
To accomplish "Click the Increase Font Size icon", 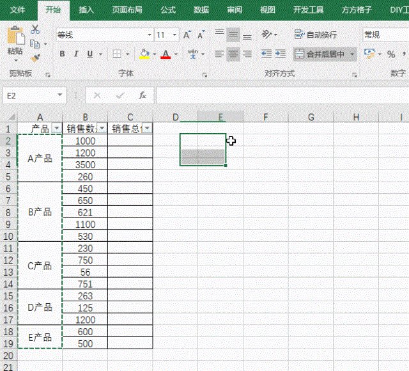I will tap(187, 35).
